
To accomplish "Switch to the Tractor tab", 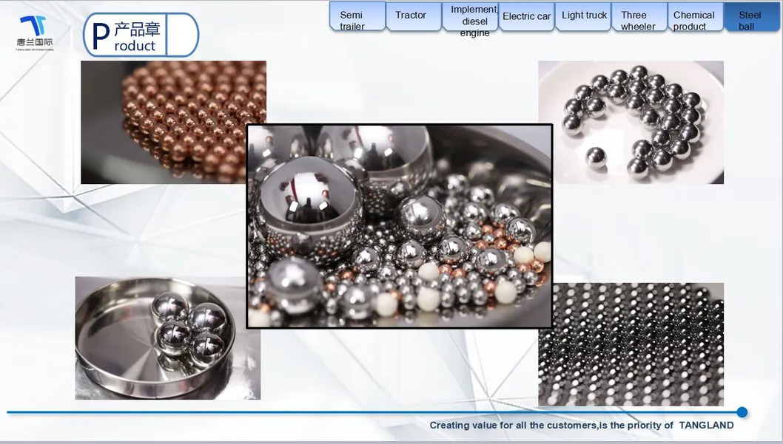I will click(411, 16).
